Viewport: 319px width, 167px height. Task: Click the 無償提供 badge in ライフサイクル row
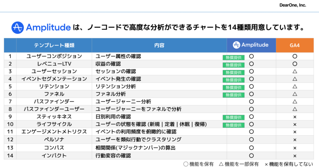234,125
